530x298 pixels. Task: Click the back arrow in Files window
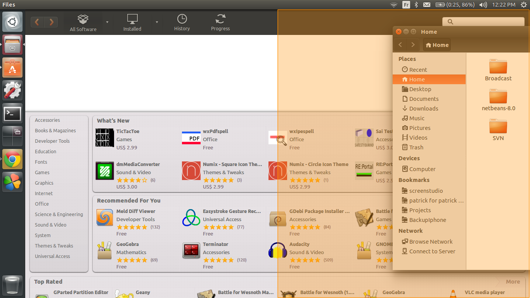coord(400,45)
